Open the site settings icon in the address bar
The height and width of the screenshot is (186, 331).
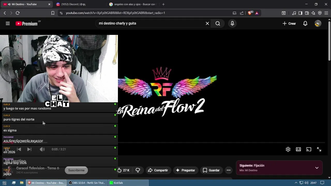coord(61,13)
